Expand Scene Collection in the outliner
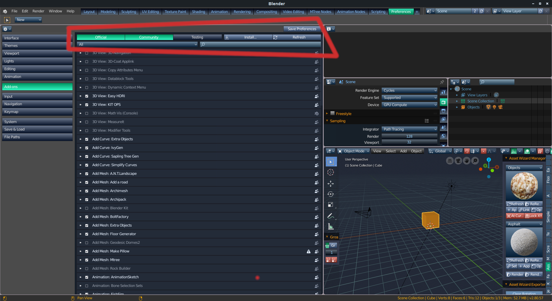The width and height of the screenshot is (552, 301). (457, 101)
